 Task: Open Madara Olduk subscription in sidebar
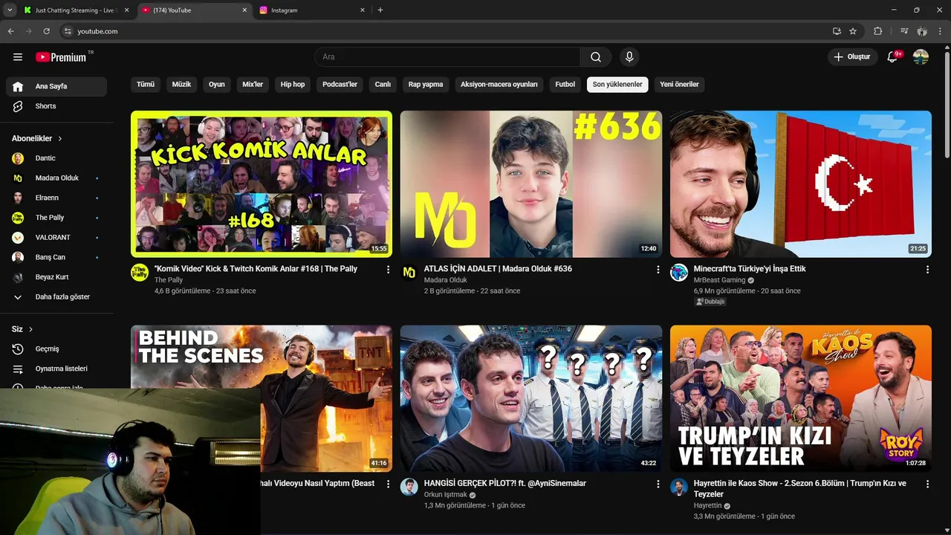(x=56, y=178)
